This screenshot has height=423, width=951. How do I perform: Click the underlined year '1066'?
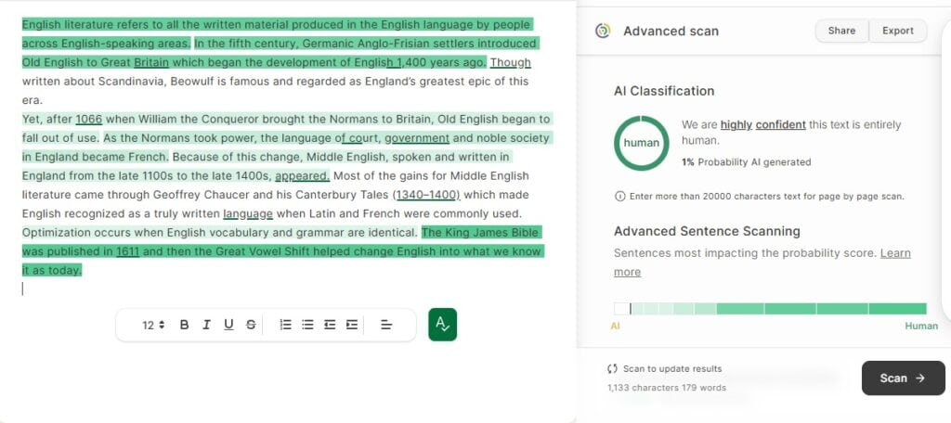tap(88, 119)
